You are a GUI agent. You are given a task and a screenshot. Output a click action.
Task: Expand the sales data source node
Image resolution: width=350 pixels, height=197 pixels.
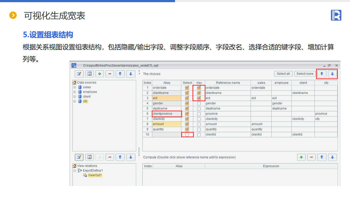[x=74, y=87]
